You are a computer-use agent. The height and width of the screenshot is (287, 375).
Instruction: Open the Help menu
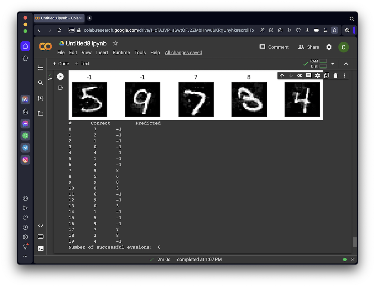pos(155,52)
